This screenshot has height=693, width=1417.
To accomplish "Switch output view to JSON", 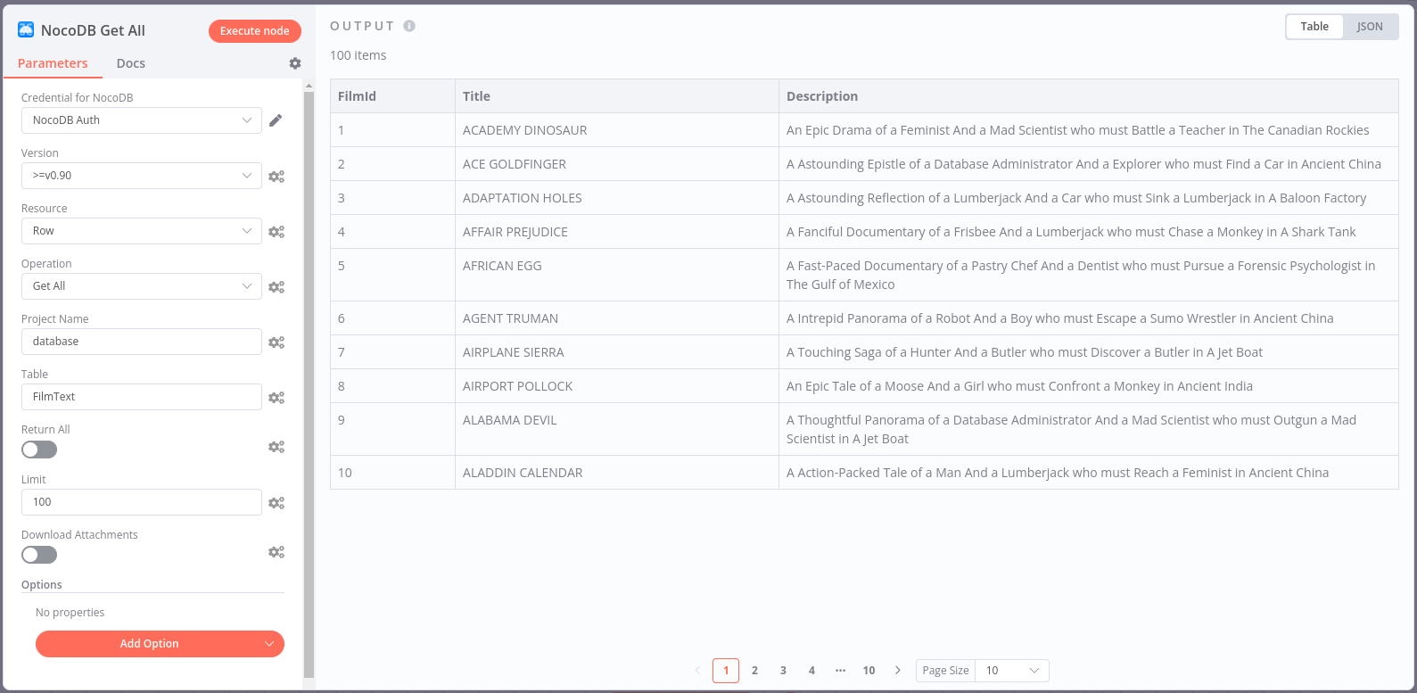I will [1370, 27].
